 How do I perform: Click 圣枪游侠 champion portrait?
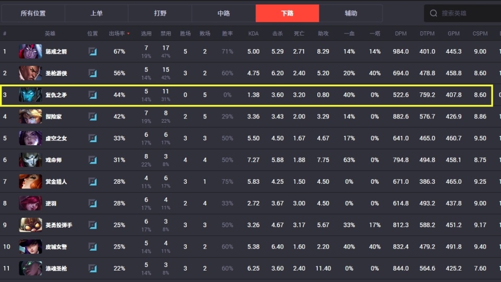point(30,73)
